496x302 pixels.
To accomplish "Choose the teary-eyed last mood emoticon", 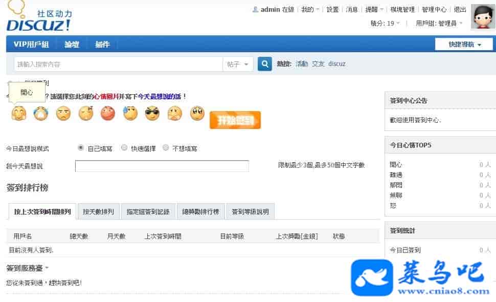I will (197, 114).
